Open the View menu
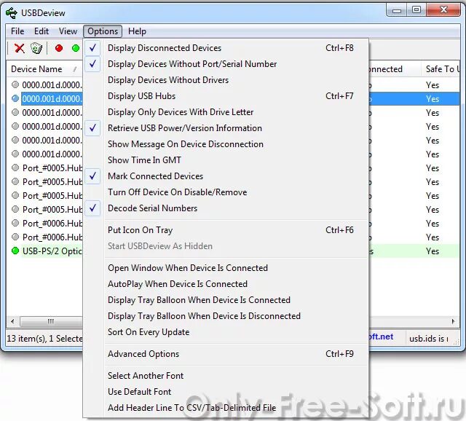The image size is (466, 421). pyautogui.click(x=68, y=31)
